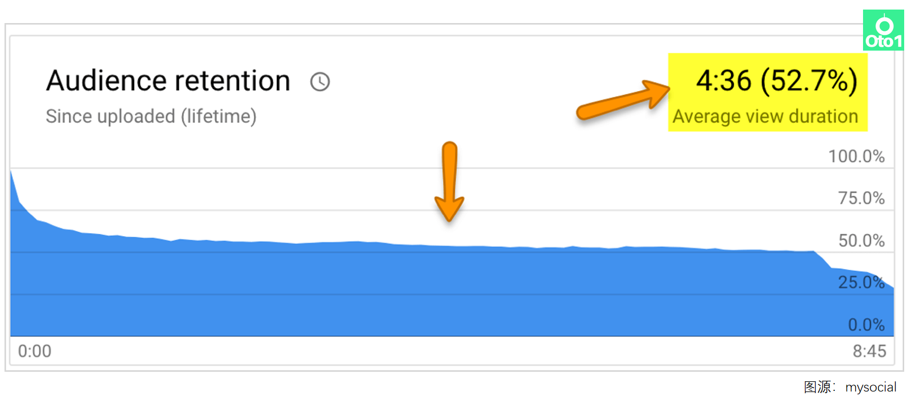
Task: Click the 图源 caption label
Action: [818, 387]
